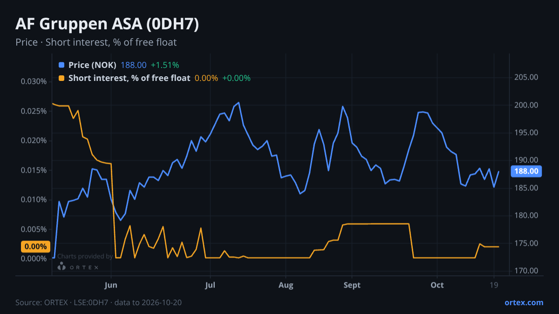Click the Jul label on the time axis

[210, 285]
